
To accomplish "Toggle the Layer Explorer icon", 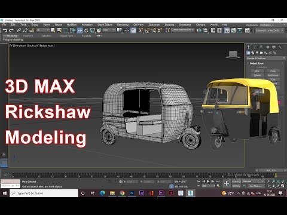I will pyautogui.click(x=219, y=30).
